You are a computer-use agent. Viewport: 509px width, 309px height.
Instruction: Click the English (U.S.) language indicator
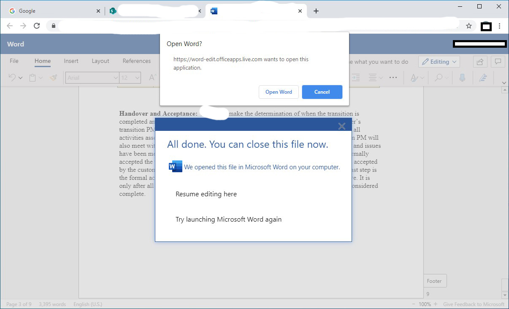pyautogui.click(x=88, y=304)
